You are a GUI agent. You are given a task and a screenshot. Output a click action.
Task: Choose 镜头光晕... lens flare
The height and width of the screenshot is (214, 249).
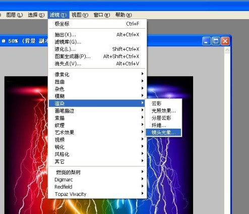(163, 133)
